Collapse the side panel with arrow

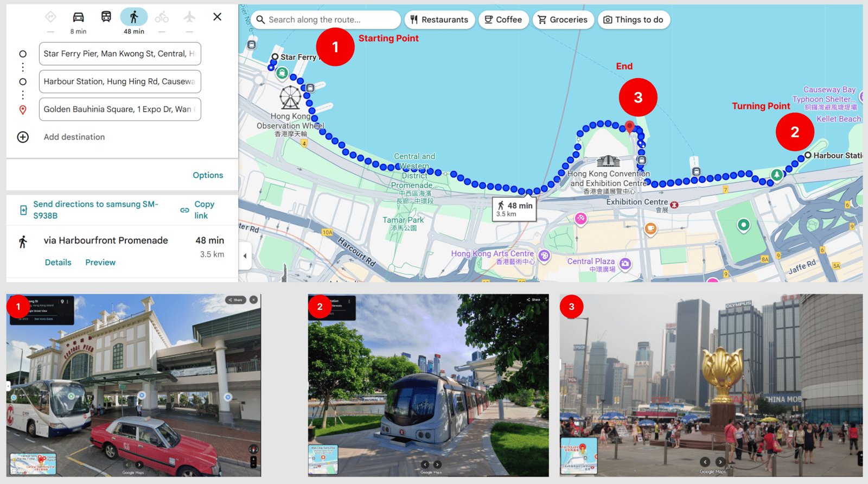tap(245, 256)
